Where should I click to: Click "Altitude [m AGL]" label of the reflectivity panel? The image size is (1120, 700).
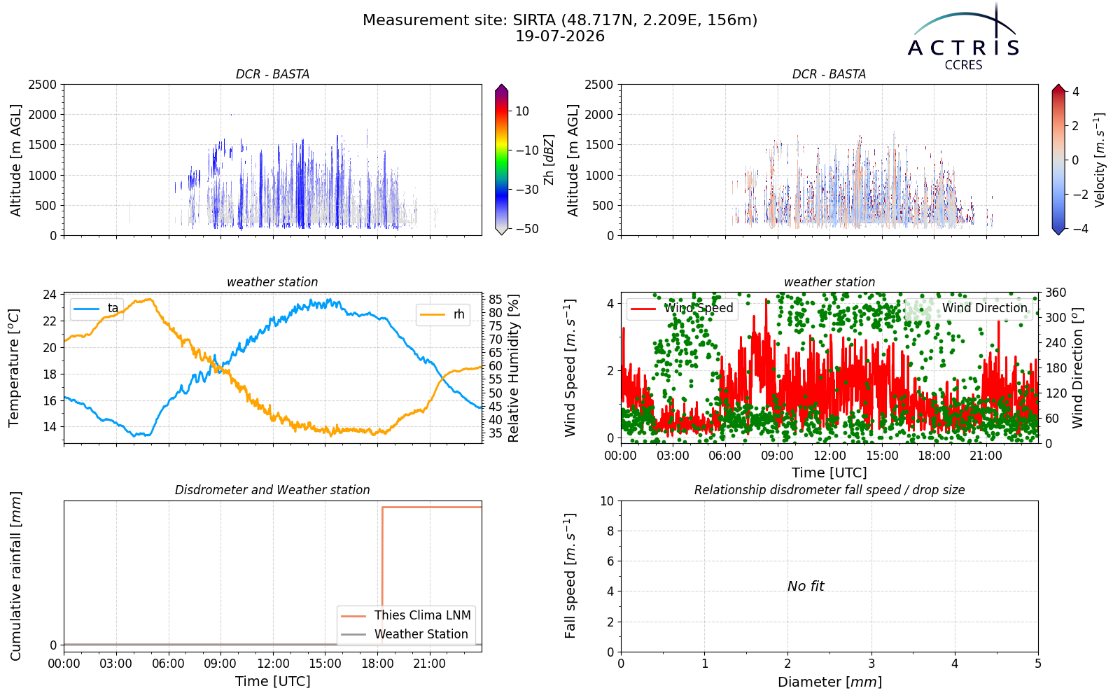[x=16, y=160]
